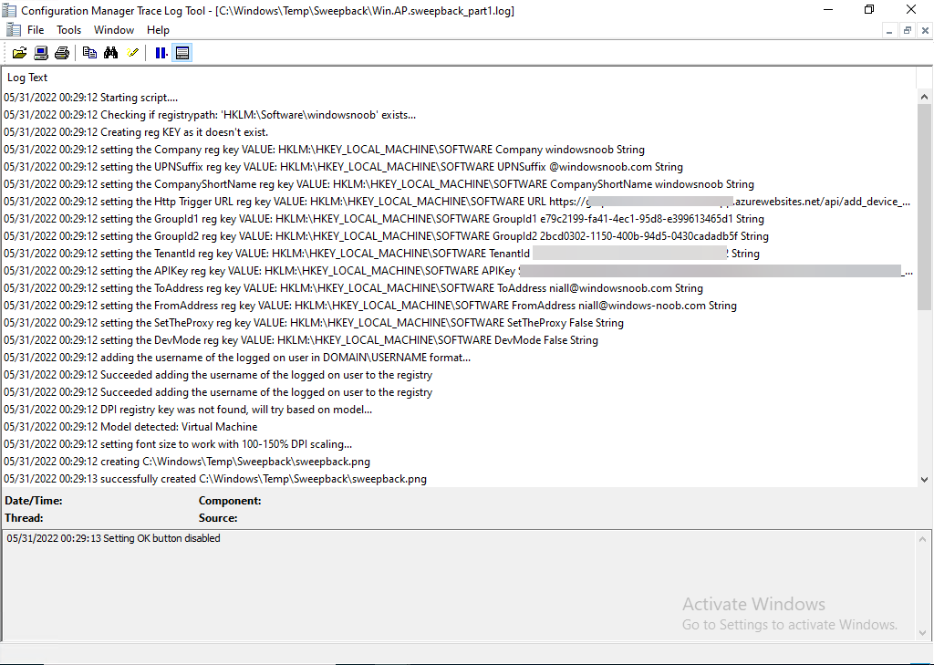The image size is (934, 665).
Task: Click the Highlight marker icon
Action: (x=132, y=53)
